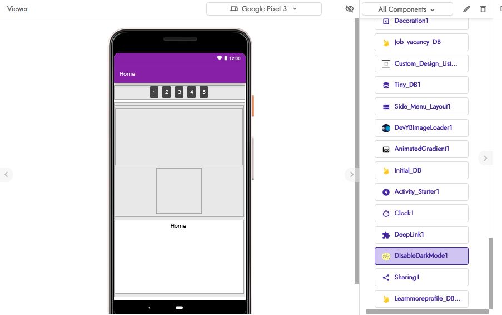
Task: Click page button 1 in phone preview
Action: pos(155,92)
